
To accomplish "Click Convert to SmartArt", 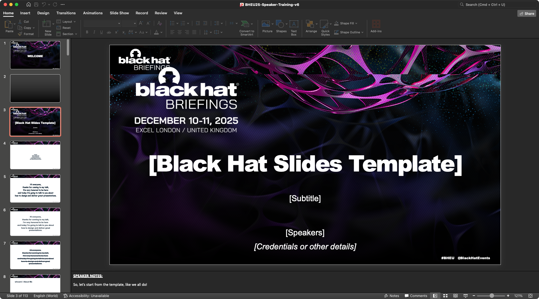I will (x=245, y=24).
